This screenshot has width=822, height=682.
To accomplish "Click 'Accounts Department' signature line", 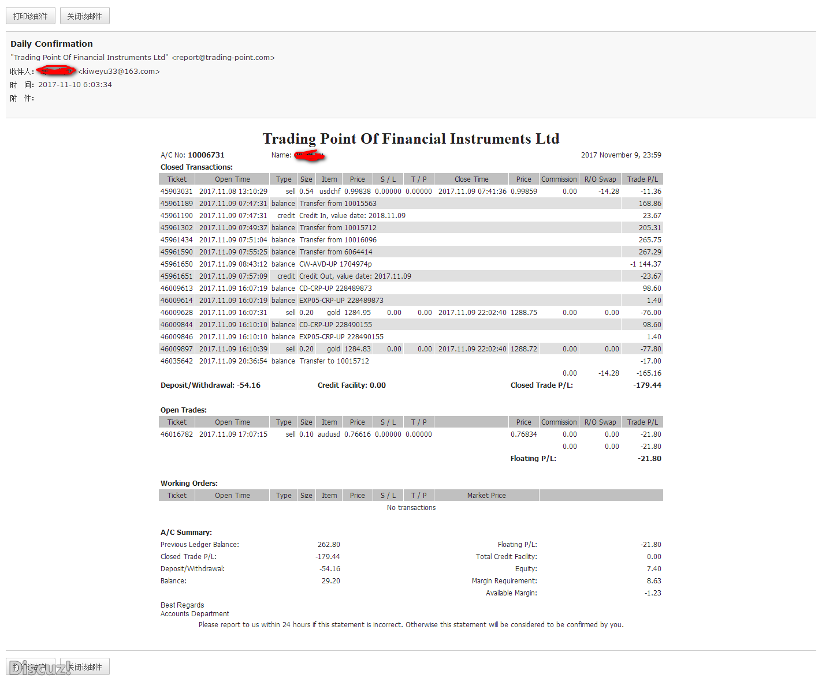I will pyautogui.click(x=195, y=614).
